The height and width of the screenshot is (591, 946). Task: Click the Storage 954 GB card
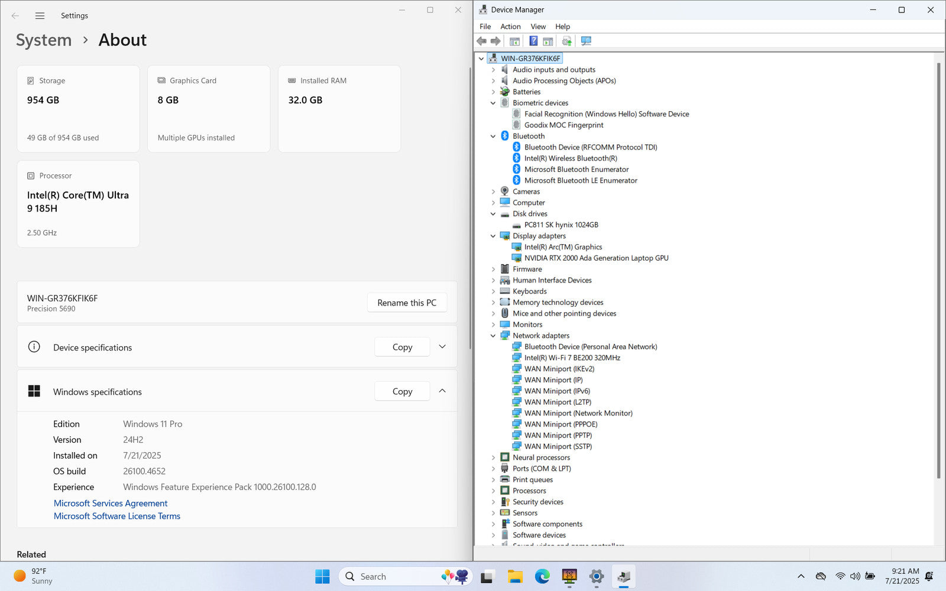pos(79,109)
